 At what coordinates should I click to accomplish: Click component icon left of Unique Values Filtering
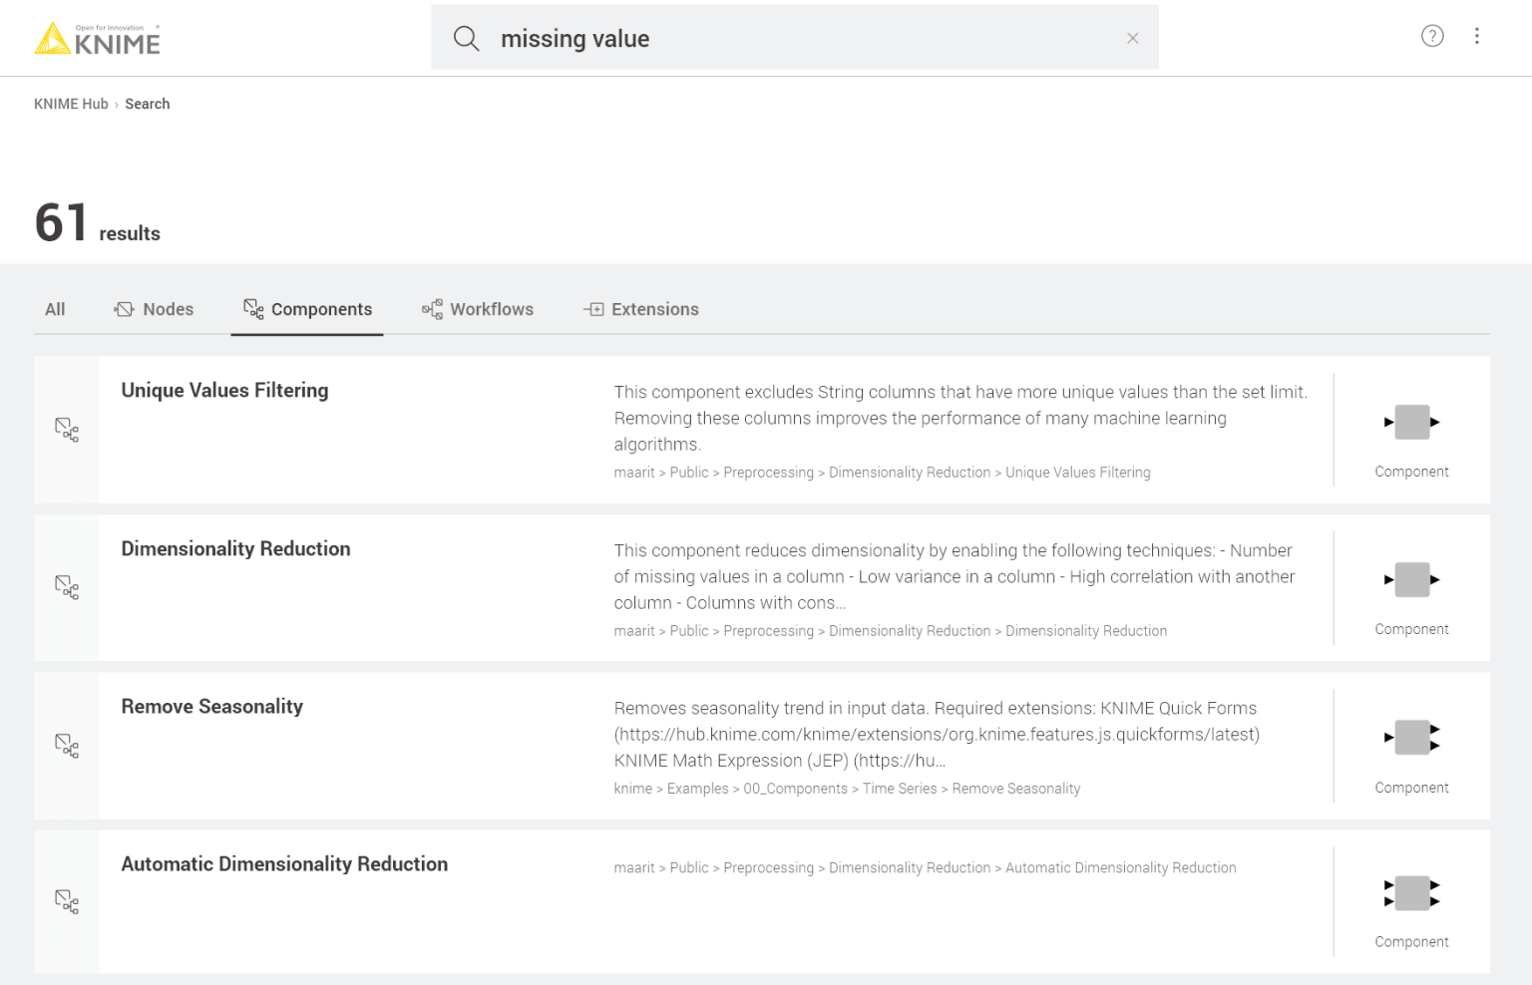click(67, 430)
